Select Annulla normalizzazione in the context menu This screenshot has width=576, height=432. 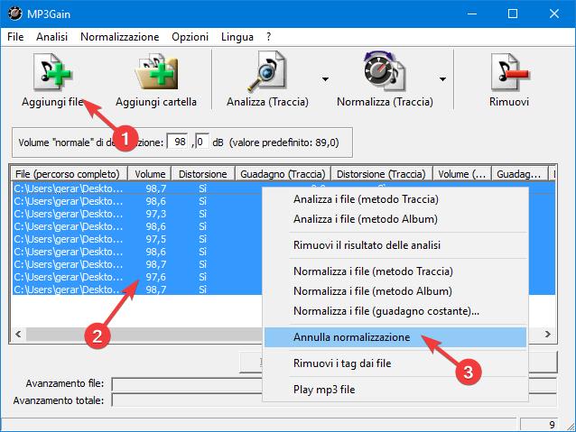coord(395,337)
